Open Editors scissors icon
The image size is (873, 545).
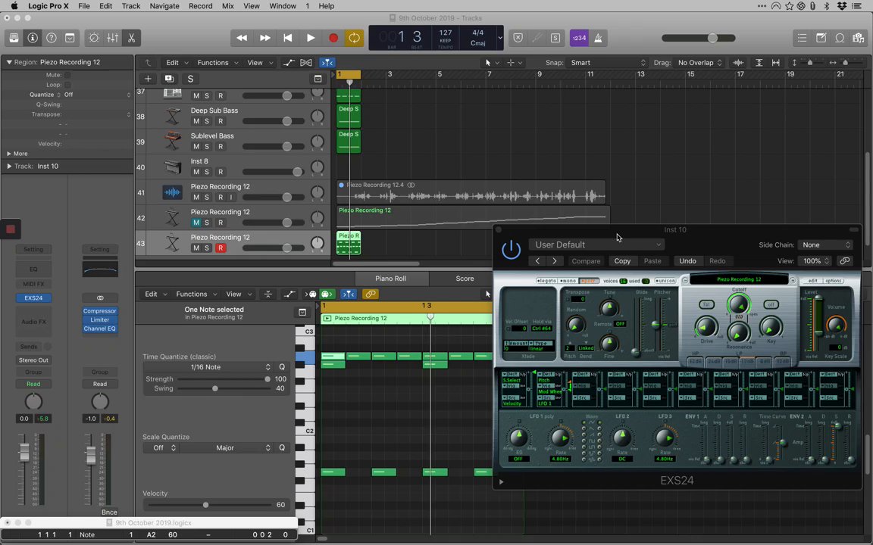(131, 38)
